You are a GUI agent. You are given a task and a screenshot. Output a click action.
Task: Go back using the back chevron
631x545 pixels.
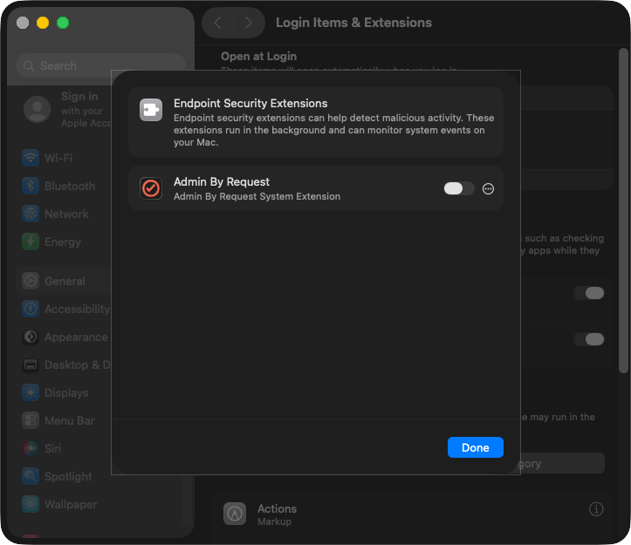[218, 23]
